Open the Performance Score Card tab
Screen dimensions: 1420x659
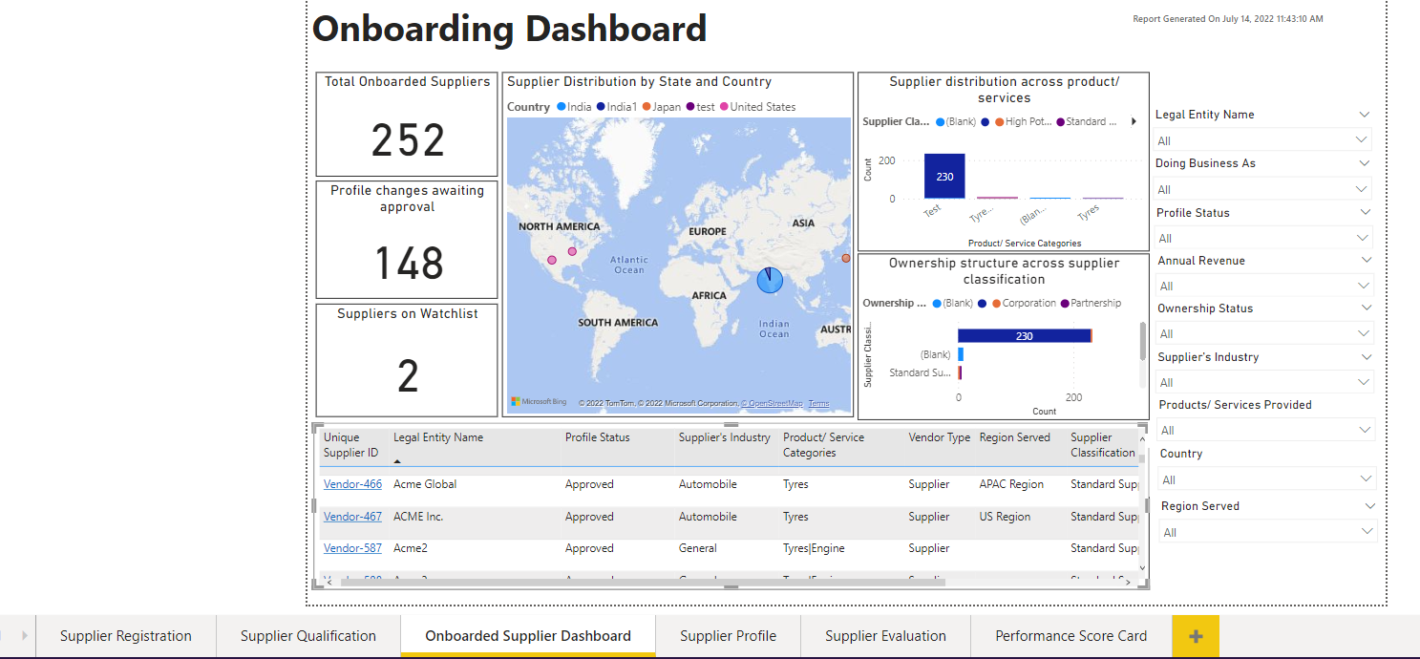[x=1070, y=636]
